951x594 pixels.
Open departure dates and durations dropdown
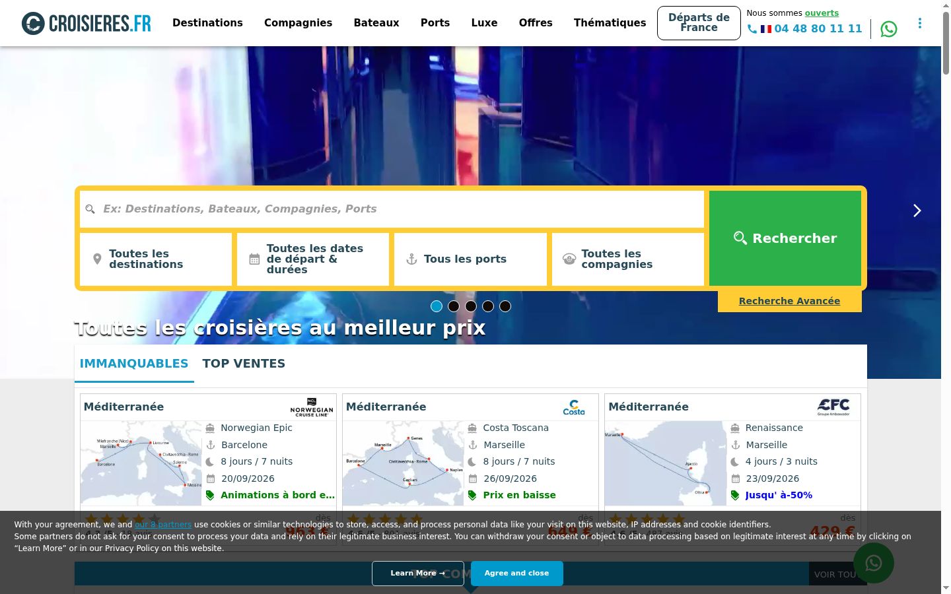point(313,259)
